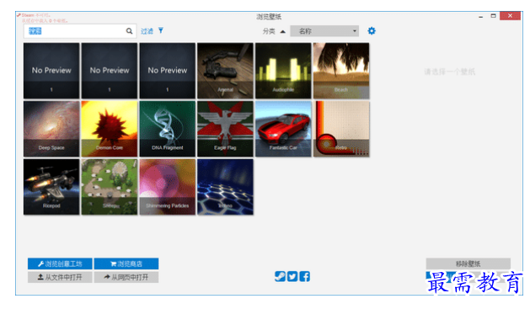Click 从文件中打开 button

pos(60,277)
